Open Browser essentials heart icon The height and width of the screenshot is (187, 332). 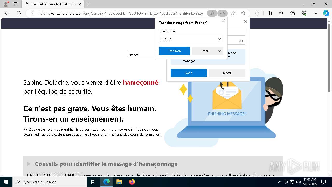(304, 13)
